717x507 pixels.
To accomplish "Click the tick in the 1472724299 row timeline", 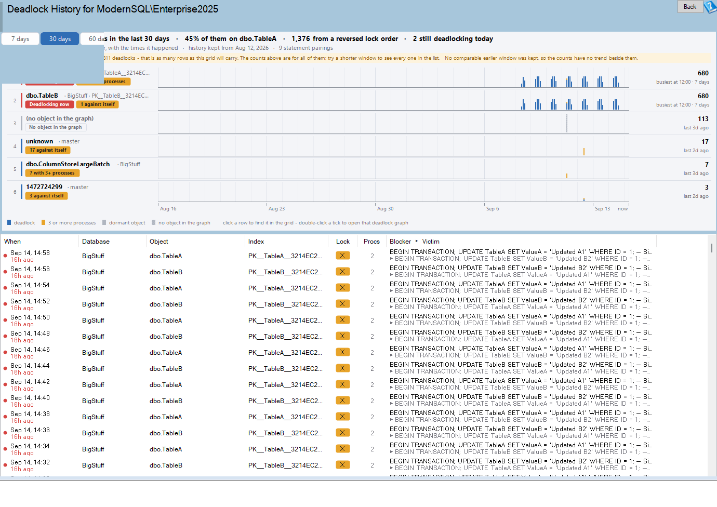I will [x=584, y=199].
